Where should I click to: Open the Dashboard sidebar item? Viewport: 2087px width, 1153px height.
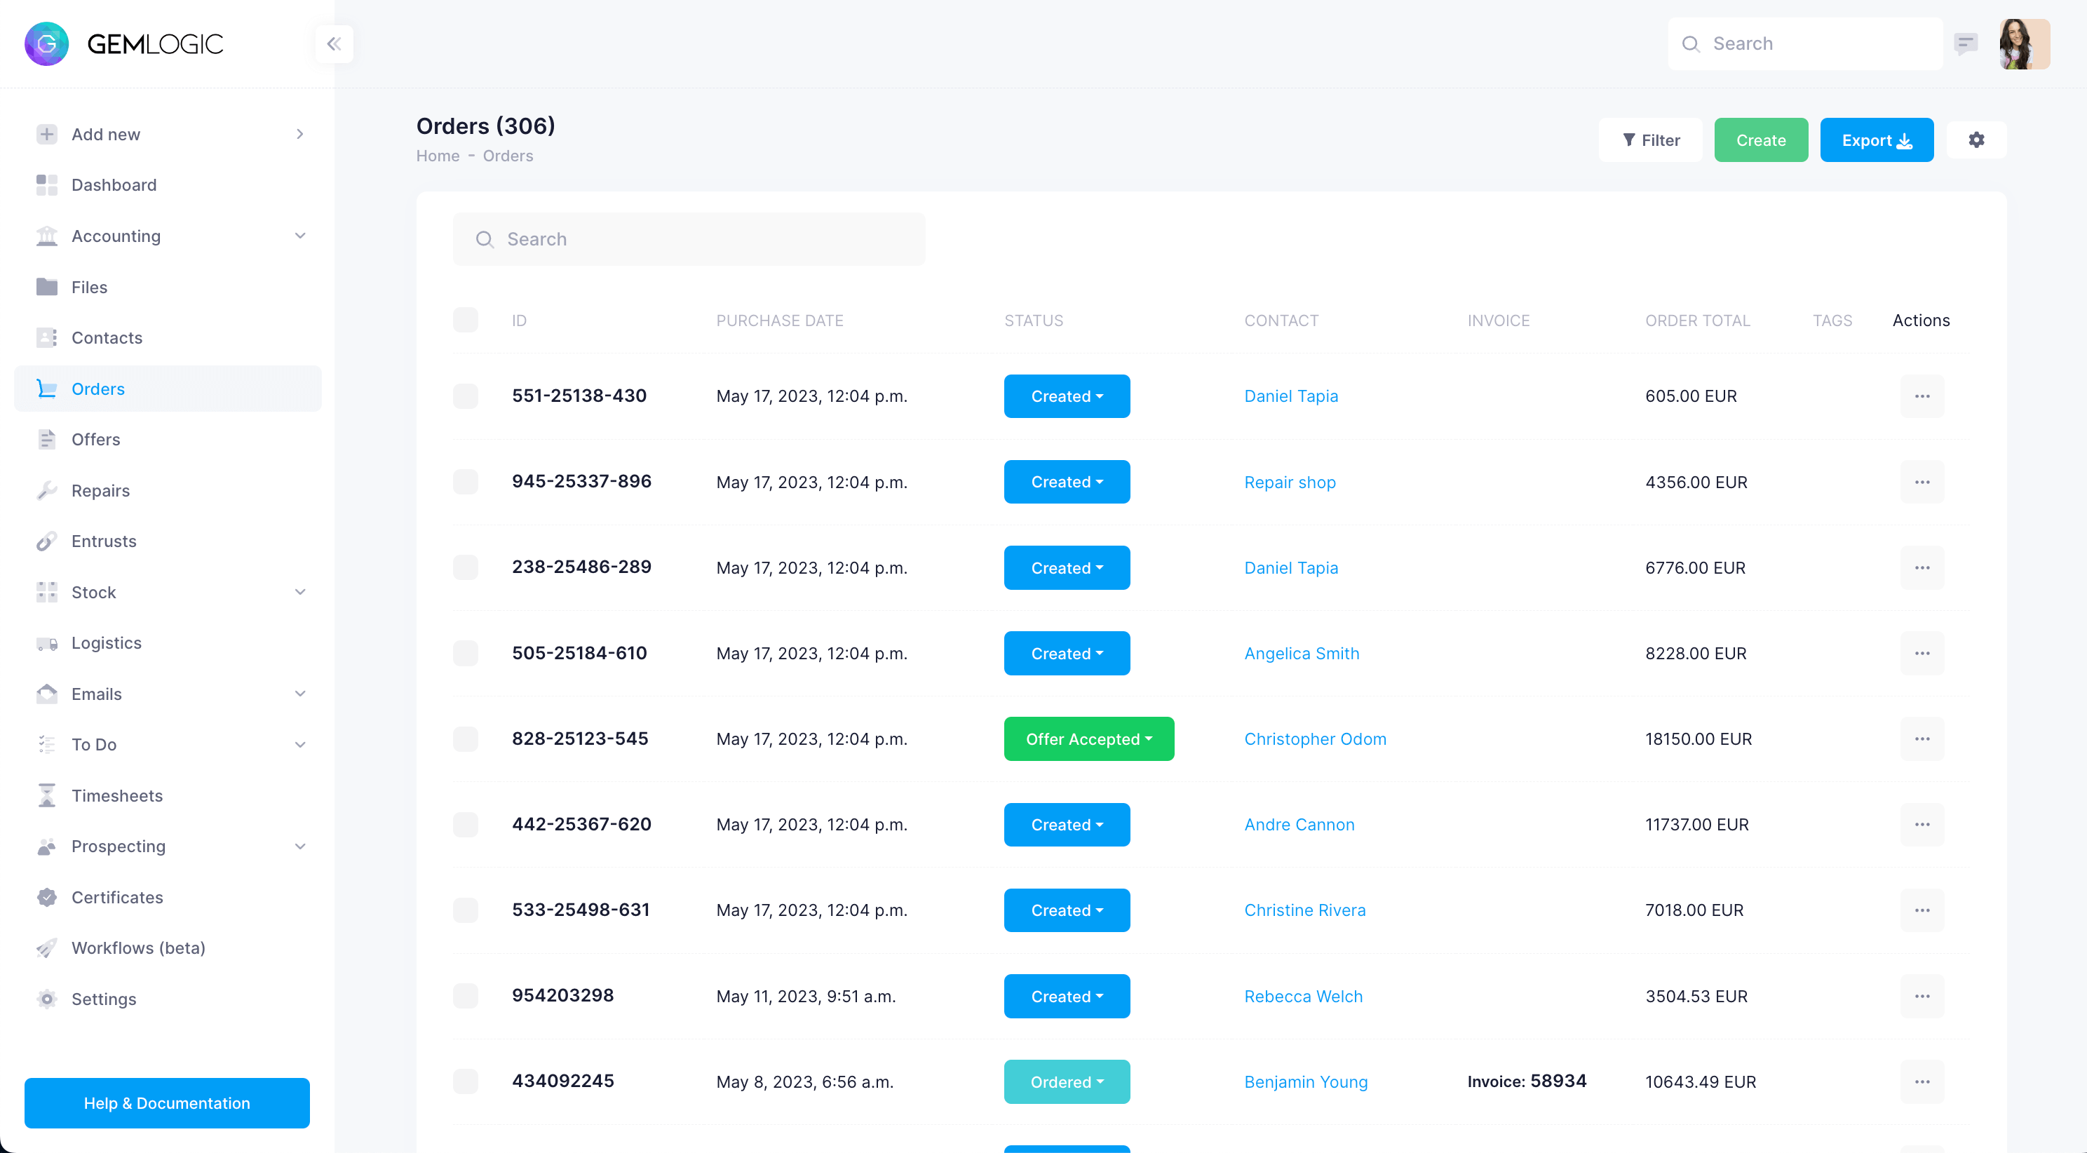168,184
